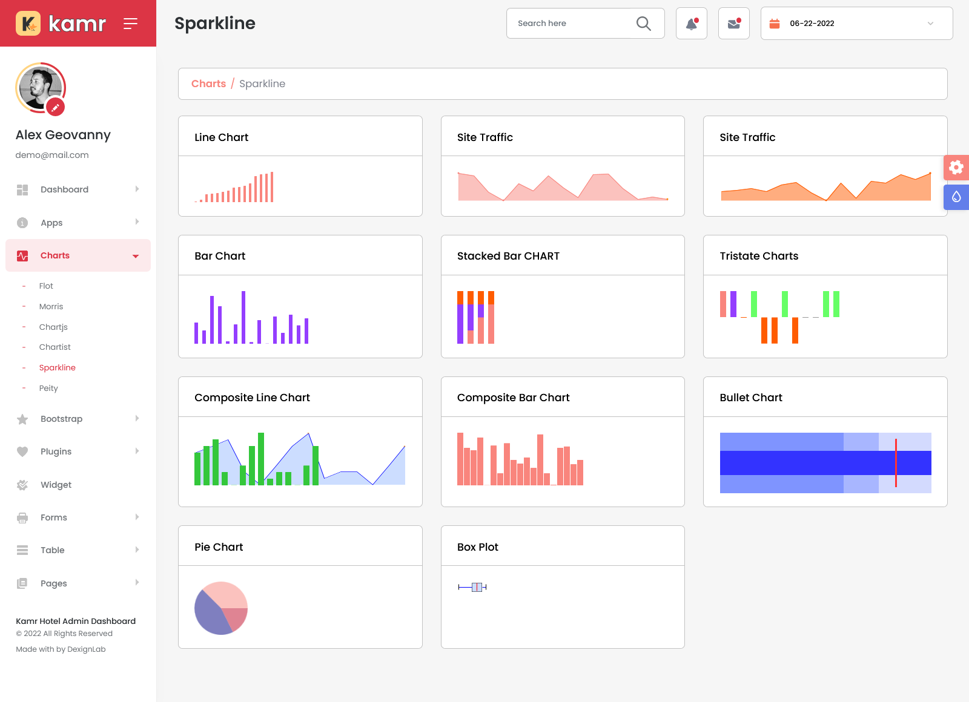Click the red marker on Bullet Chart
This screenshot has height=702, width=969.
tap(896, 463)
